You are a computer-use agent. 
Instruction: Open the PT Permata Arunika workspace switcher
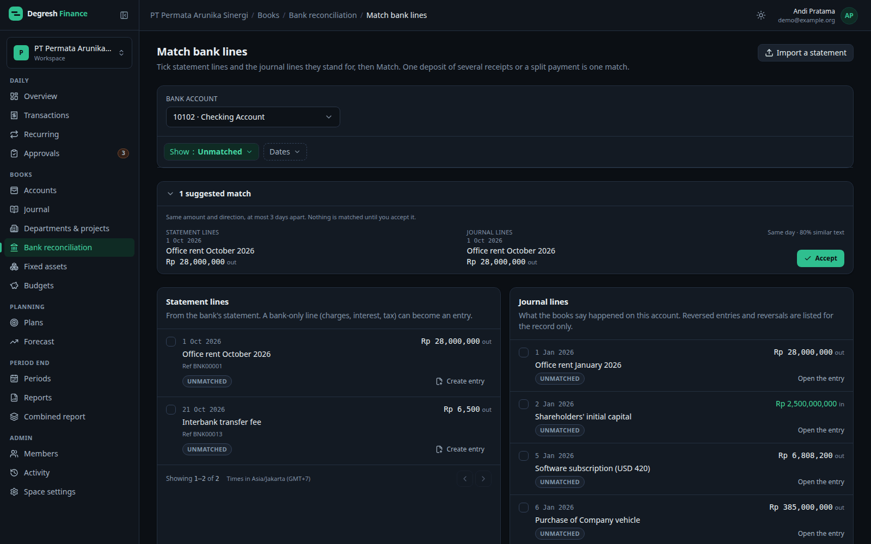[69, 53]
